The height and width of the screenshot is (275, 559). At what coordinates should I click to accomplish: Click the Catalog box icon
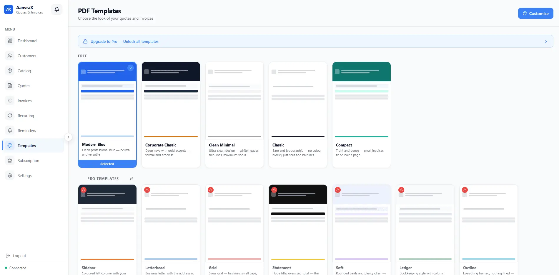click(10, 71)
